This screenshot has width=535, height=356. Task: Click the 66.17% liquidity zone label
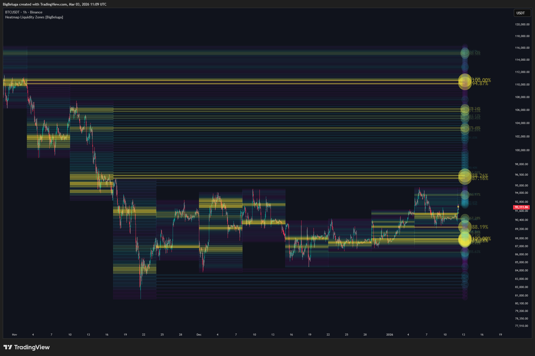(x=475, y=195)
